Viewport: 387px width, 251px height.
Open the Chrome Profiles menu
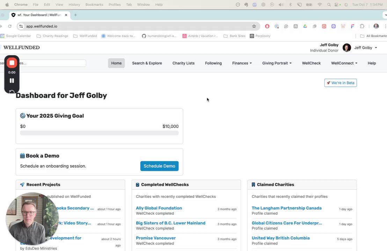point(115,5)
